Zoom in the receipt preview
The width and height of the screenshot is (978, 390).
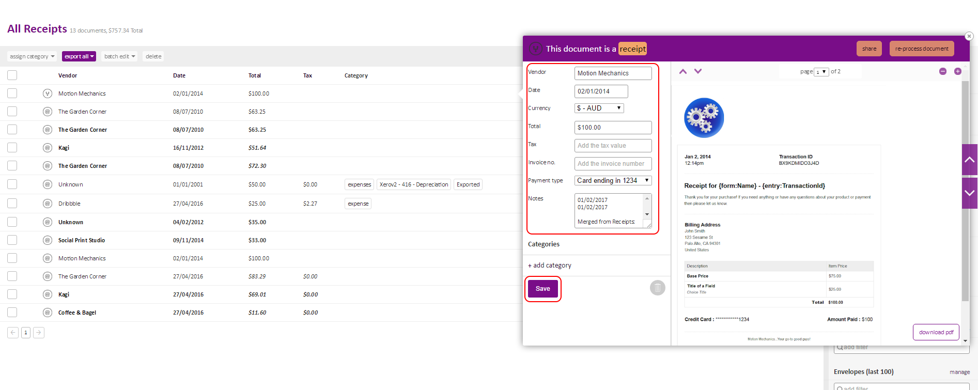(x=958, y=71)
